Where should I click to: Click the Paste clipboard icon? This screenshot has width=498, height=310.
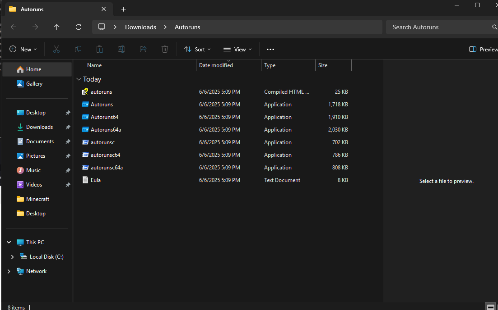point(100,49)
